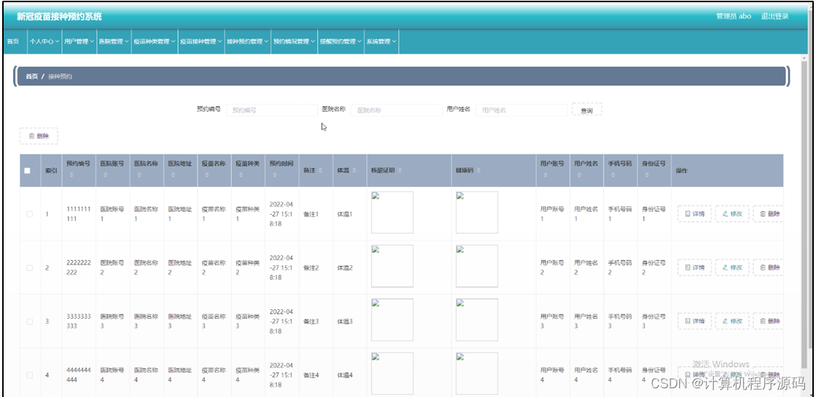Click 修改 for row 1
Viewport: 816px width, 397px height.
(x=732, y=213)
